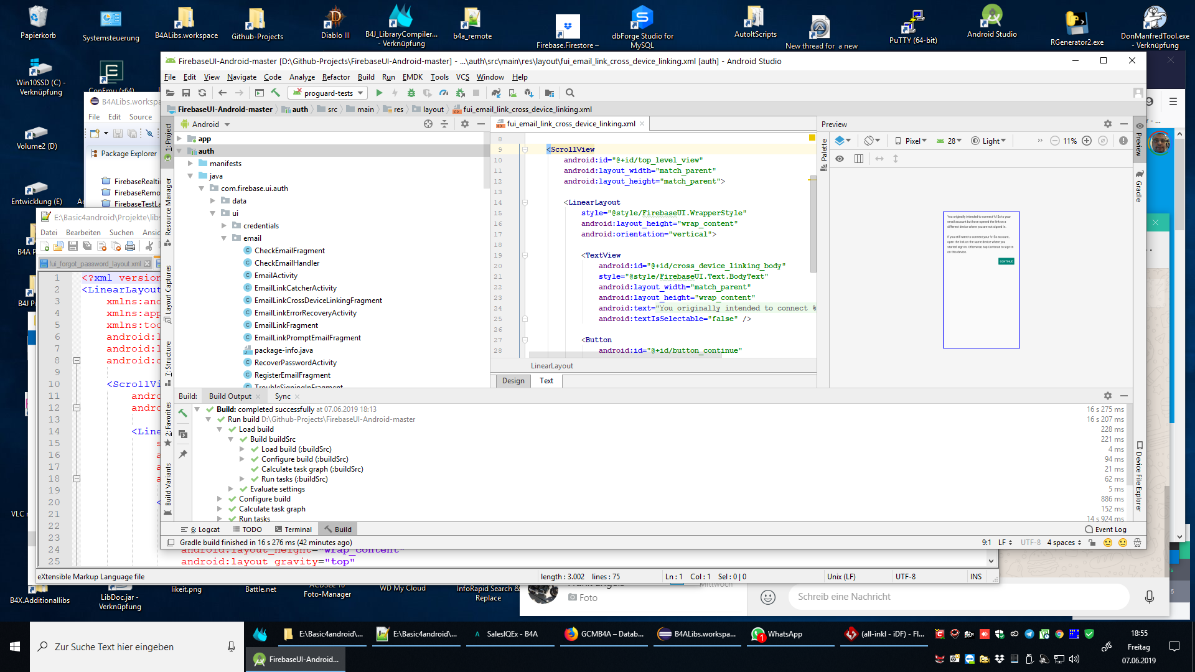Open WhatsApp from the Windows taskbar
Image resolution: width=1195 pixels, height=672 pixels.
(x=778, y=634)
